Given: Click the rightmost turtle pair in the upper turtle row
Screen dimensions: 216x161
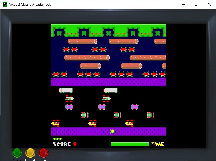Looking at the screenshot, I should (127, 49).
